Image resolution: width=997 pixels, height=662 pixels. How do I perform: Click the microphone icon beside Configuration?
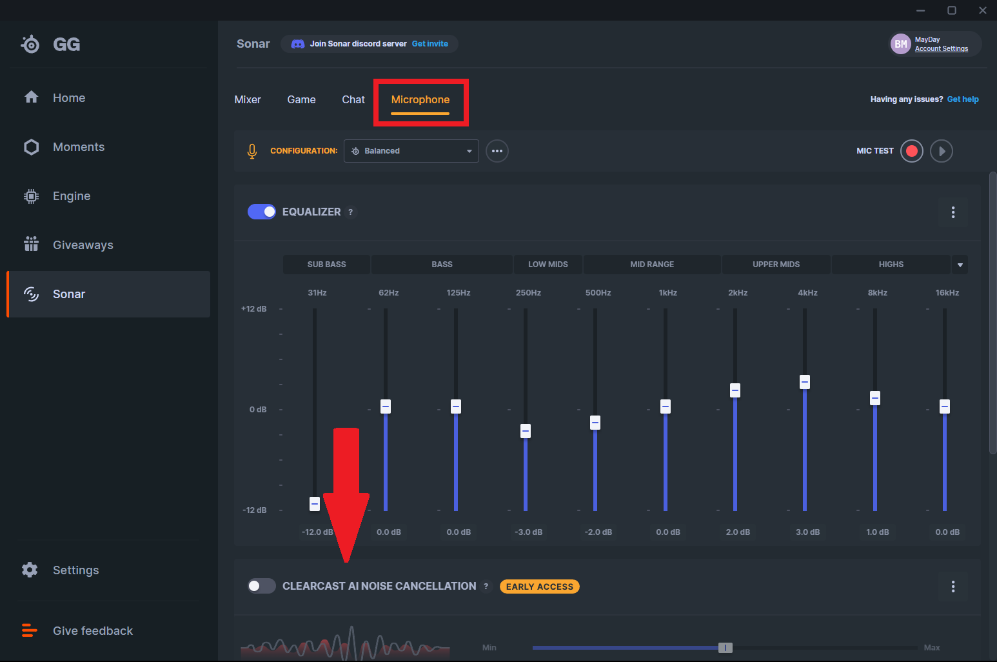point(252,151)
